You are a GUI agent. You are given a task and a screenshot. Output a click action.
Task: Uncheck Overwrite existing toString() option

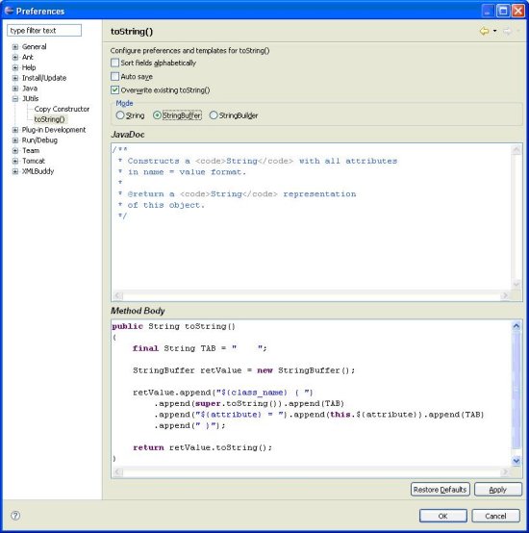tap(114, 89)
